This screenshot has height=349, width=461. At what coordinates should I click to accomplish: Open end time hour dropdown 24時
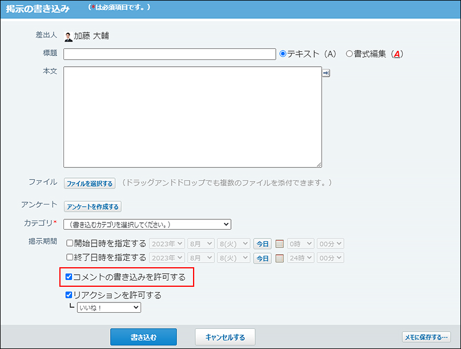coord(300,257)
